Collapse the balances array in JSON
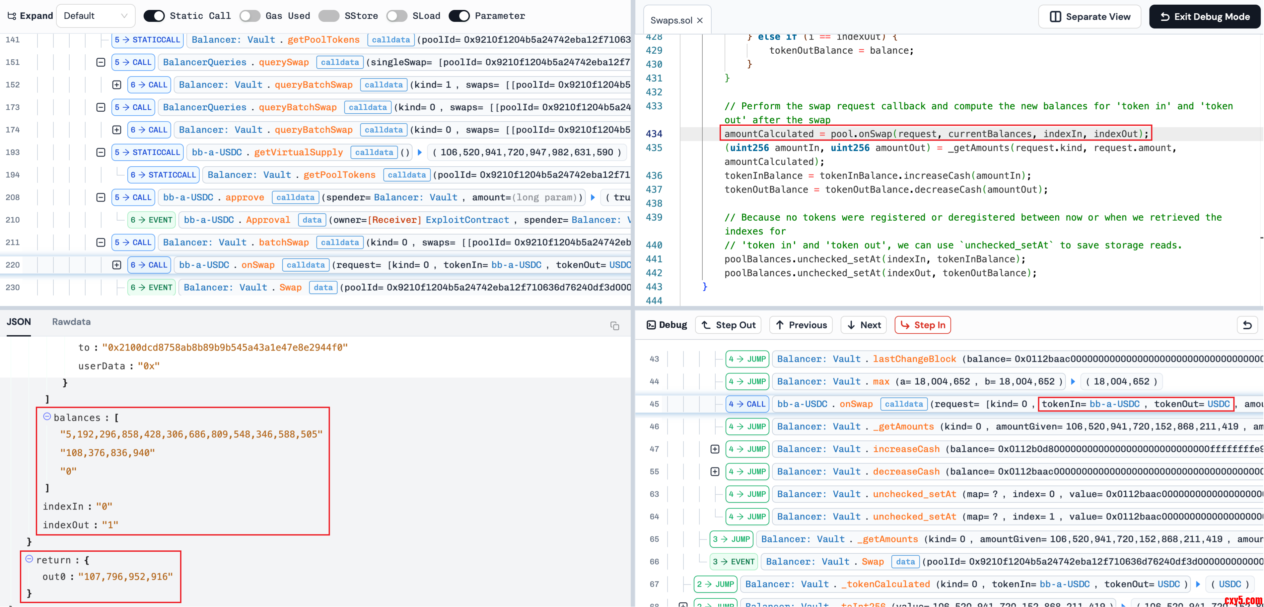The width and height of the screenshot is (1264, 607). (47, 416)
